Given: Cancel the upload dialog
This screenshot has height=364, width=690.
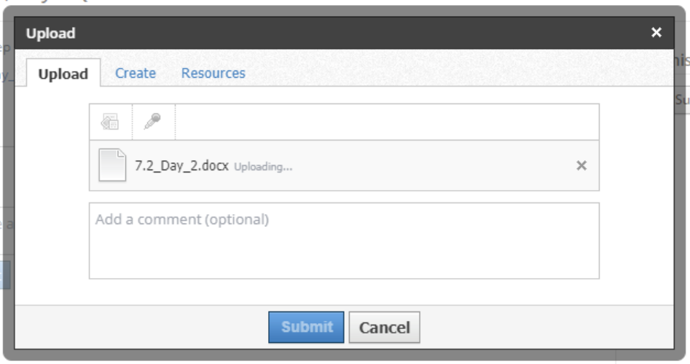Looking at the screenshot, I should (385, 327).
